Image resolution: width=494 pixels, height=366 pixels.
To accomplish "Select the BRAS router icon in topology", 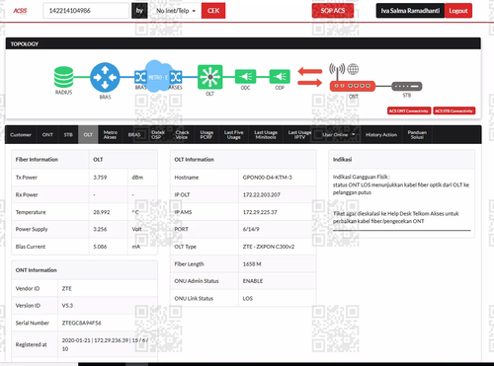I will pos(105,77).
